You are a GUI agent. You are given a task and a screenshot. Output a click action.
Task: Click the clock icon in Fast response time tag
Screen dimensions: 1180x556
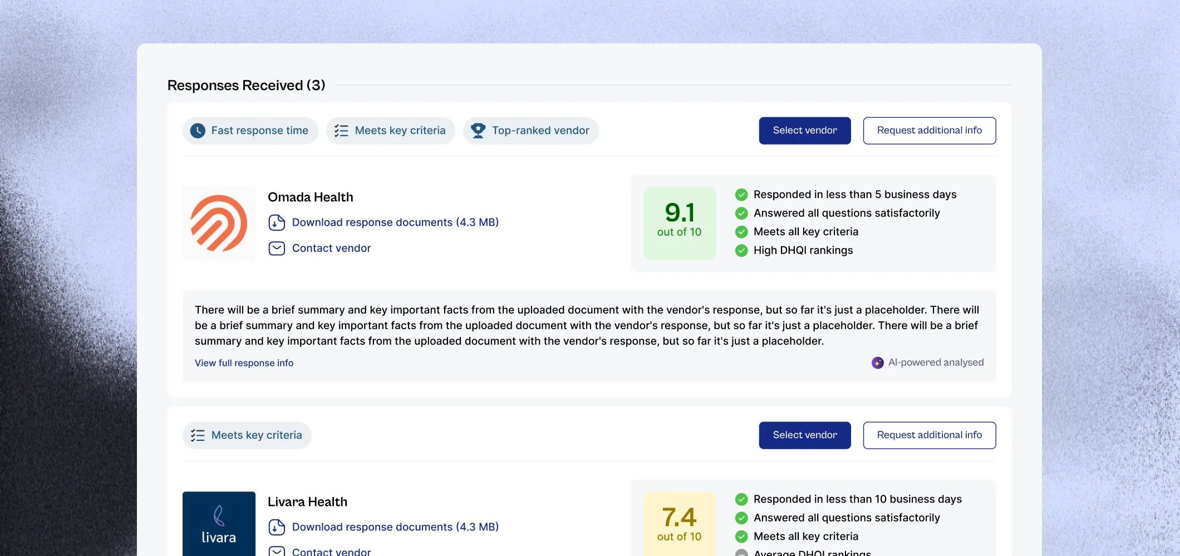(198, 131)
